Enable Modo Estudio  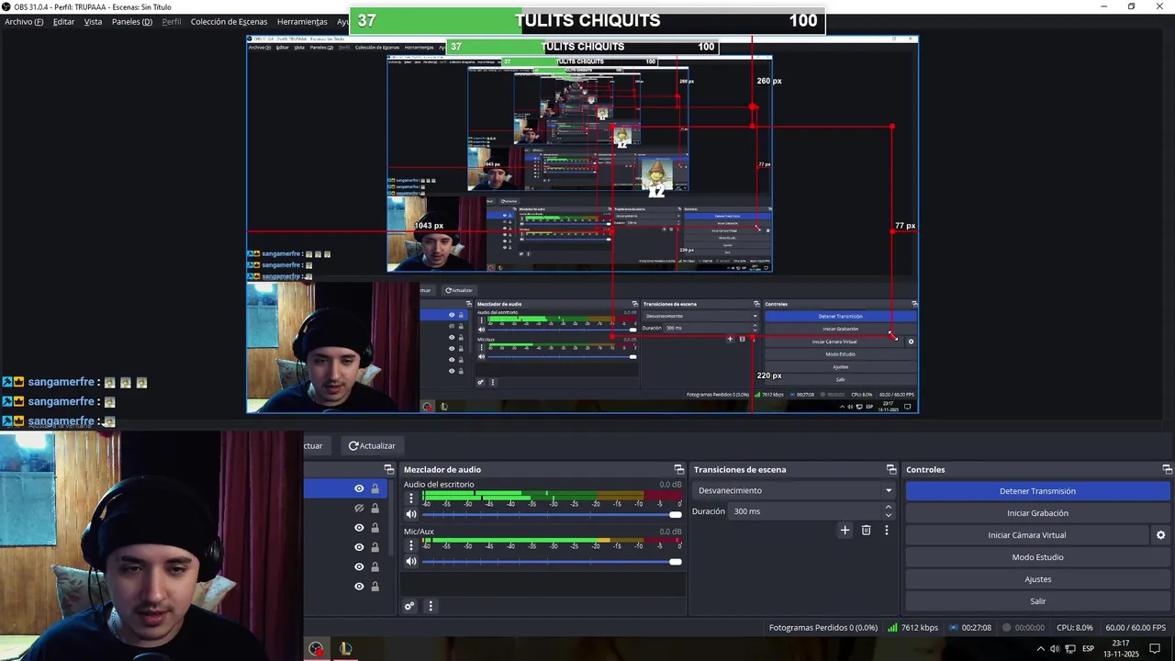1037,557
